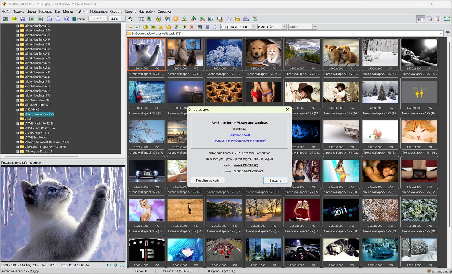Click the go up one folder icon
This screenshot has width=452, height=274.
[145, 27]
